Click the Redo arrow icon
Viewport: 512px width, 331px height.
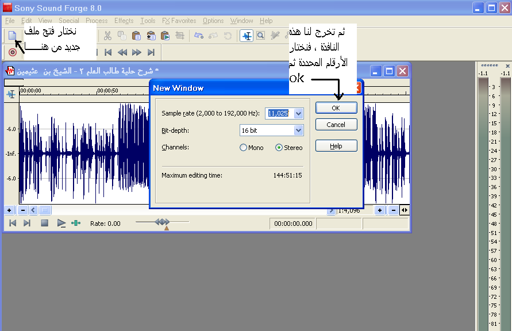click(x=213, y=36)
